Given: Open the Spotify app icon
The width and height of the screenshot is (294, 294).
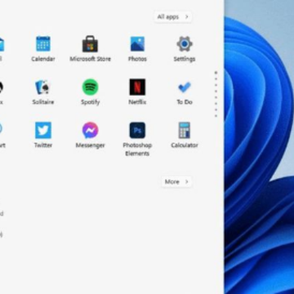Looking at the screenshot, I should (x=90, y=87).
